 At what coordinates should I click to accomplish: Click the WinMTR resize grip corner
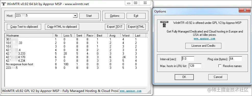(x=149, y=92)
